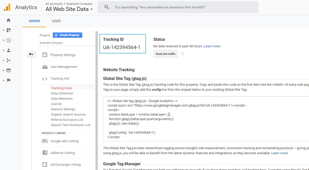Select Search Term Exclusion List item

[71, 125]
